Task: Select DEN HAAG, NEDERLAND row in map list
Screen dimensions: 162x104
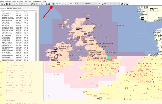Action: point(15,51)
